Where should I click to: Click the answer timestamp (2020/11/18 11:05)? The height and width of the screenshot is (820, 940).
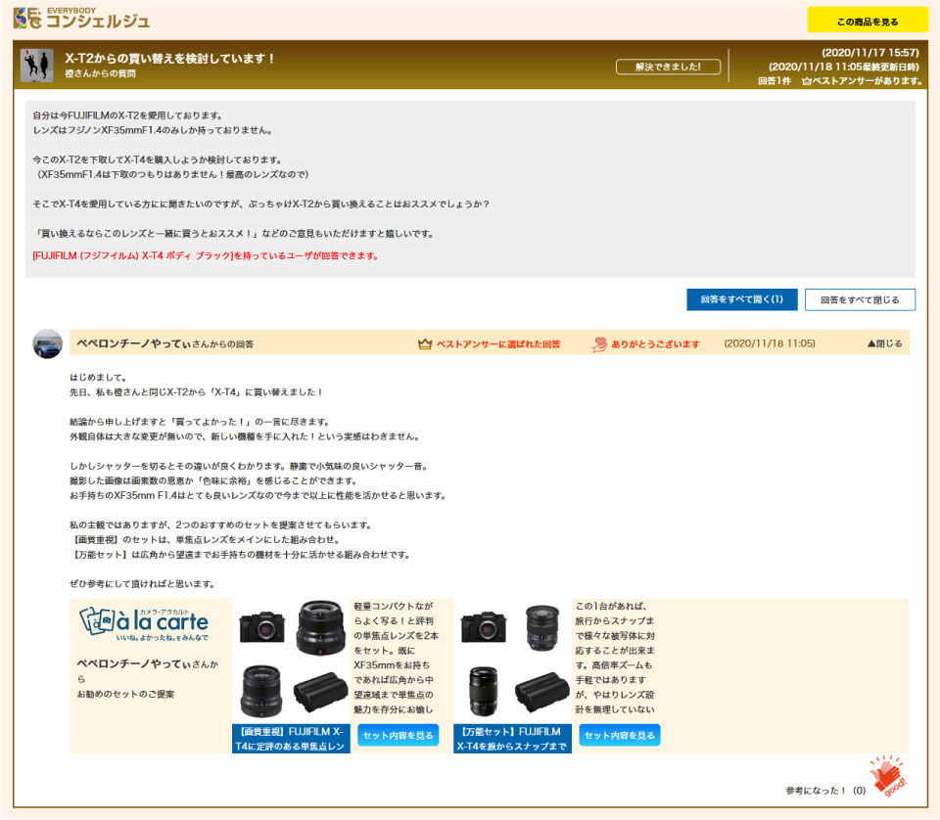coord(770,343)
